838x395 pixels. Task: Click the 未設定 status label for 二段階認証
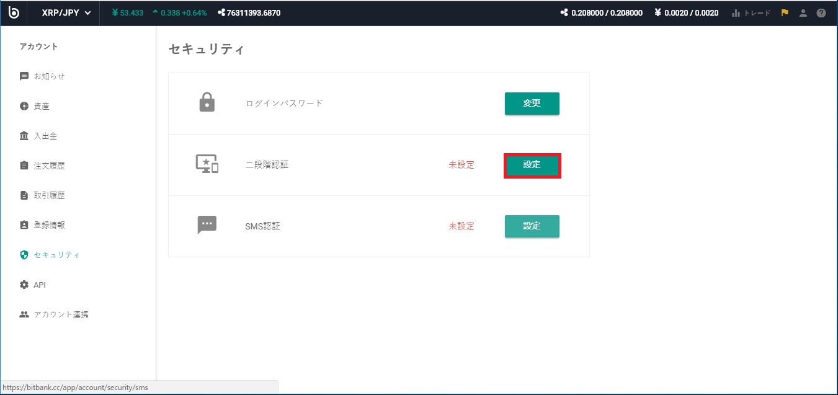461,165
